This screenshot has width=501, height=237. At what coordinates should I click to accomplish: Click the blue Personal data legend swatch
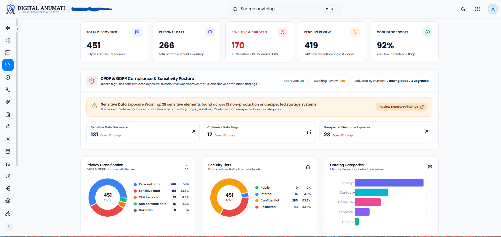[135, 184]
